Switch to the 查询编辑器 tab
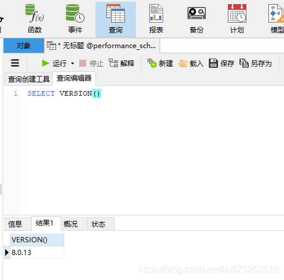 click(x=74, y=78)
